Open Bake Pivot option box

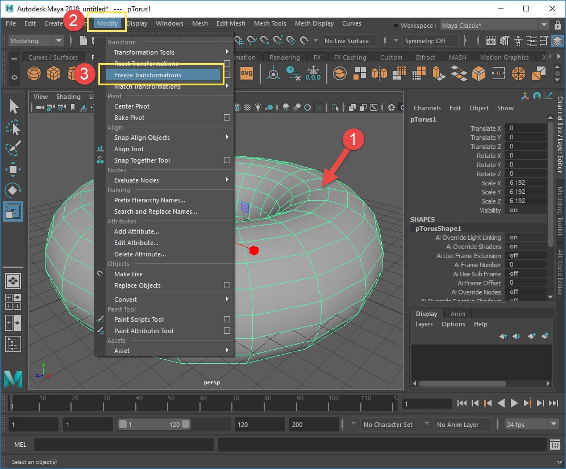(227, 118)
